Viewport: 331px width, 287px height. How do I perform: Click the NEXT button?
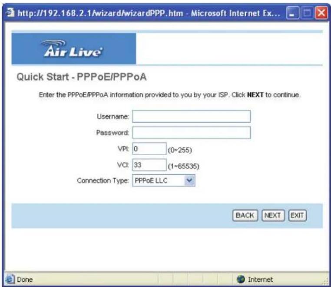pyautogui.click(x=273, y=215)
